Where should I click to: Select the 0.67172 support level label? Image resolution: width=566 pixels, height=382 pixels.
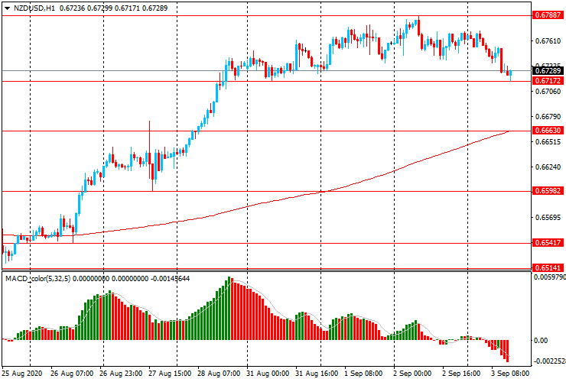[x=548, y=81]
